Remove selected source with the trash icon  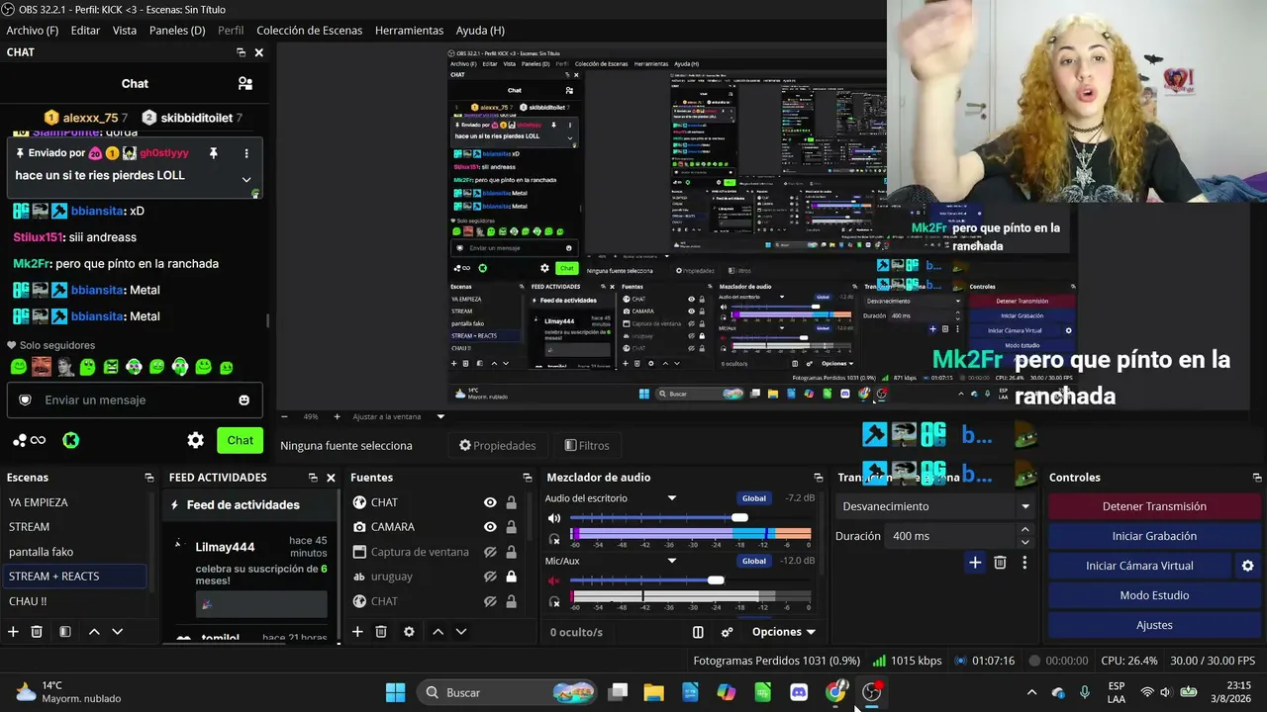(381, 632)
